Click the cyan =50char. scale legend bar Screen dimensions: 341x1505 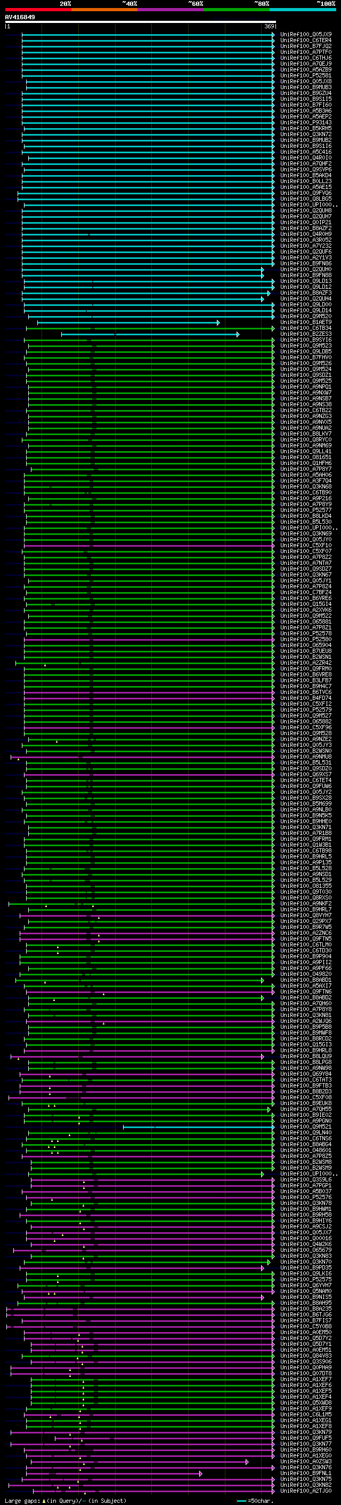242,1501
